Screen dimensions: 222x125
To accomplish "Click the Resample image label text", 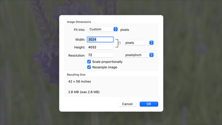I will coord(105,67).
